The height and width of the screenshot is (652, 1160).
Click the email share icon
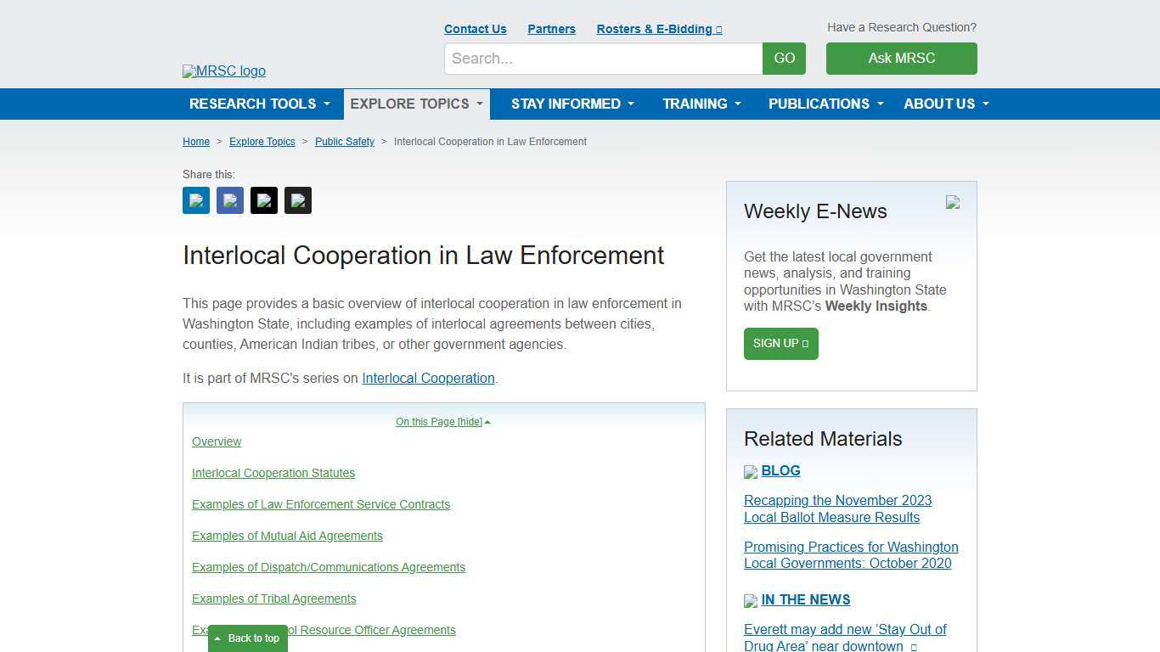tap(298, 200)
